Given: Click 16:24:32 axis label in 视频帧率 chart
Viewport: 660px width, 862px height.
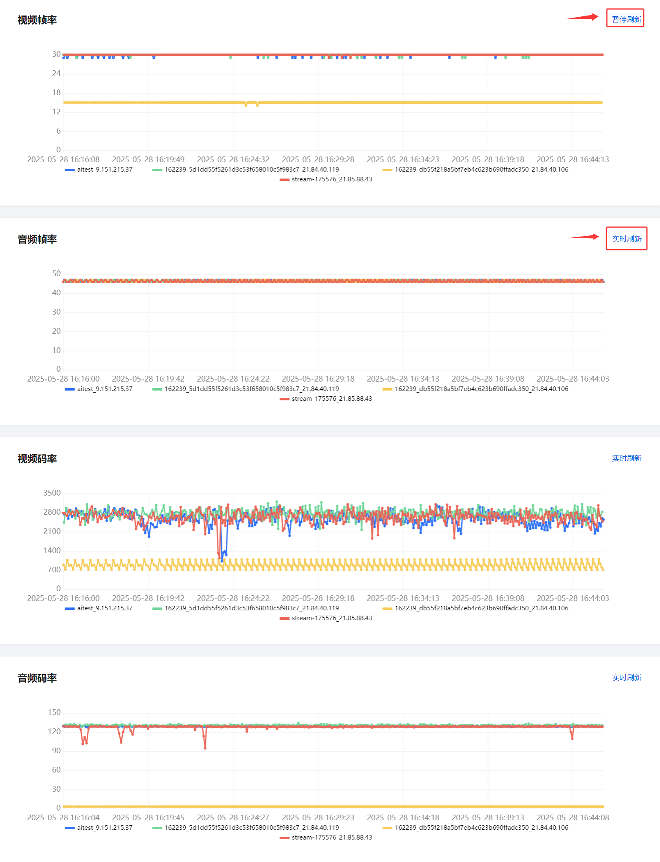Looking at the screenshot, I should click(x=233, y=159).
